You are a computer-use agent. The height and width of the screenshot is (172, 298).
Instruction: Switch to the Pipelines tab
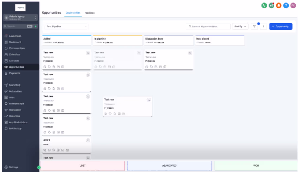pos(89,13)
